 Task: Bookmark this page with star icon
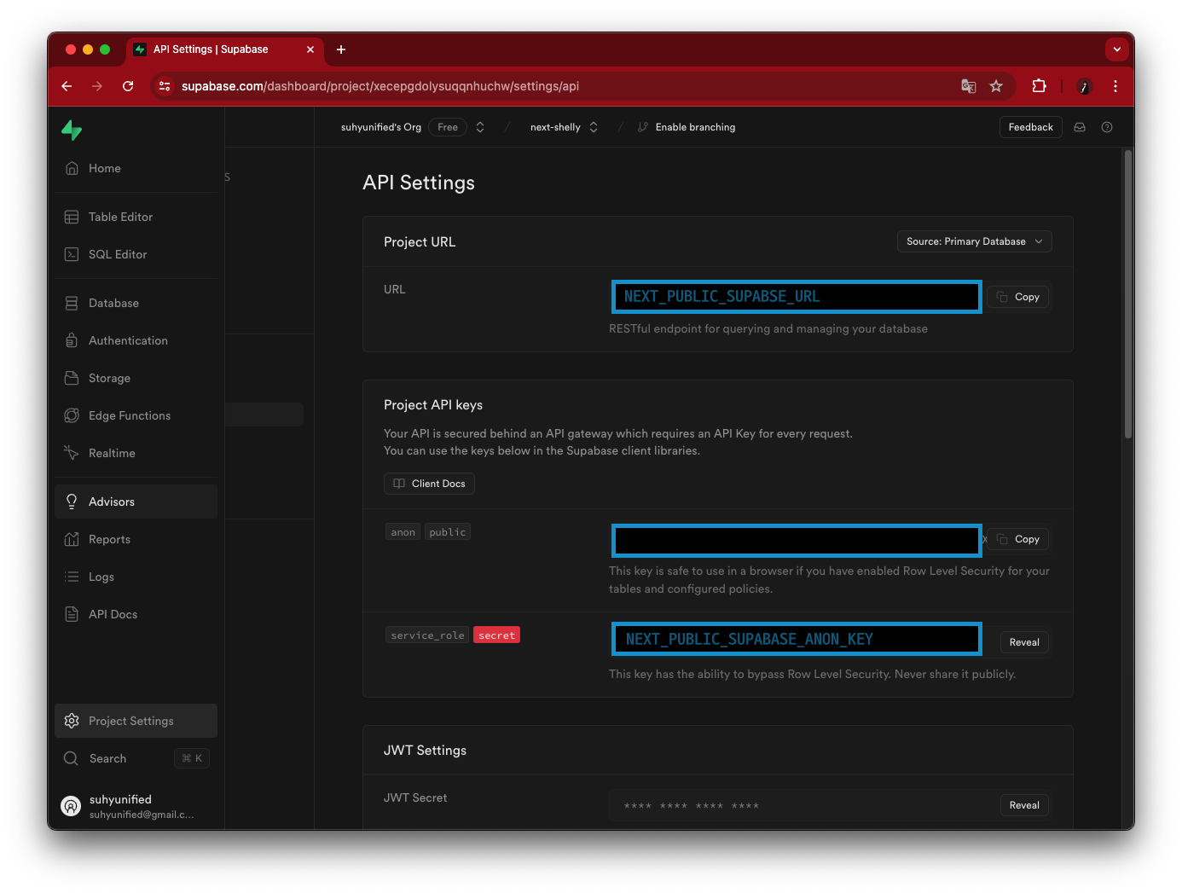pos(996,86)
